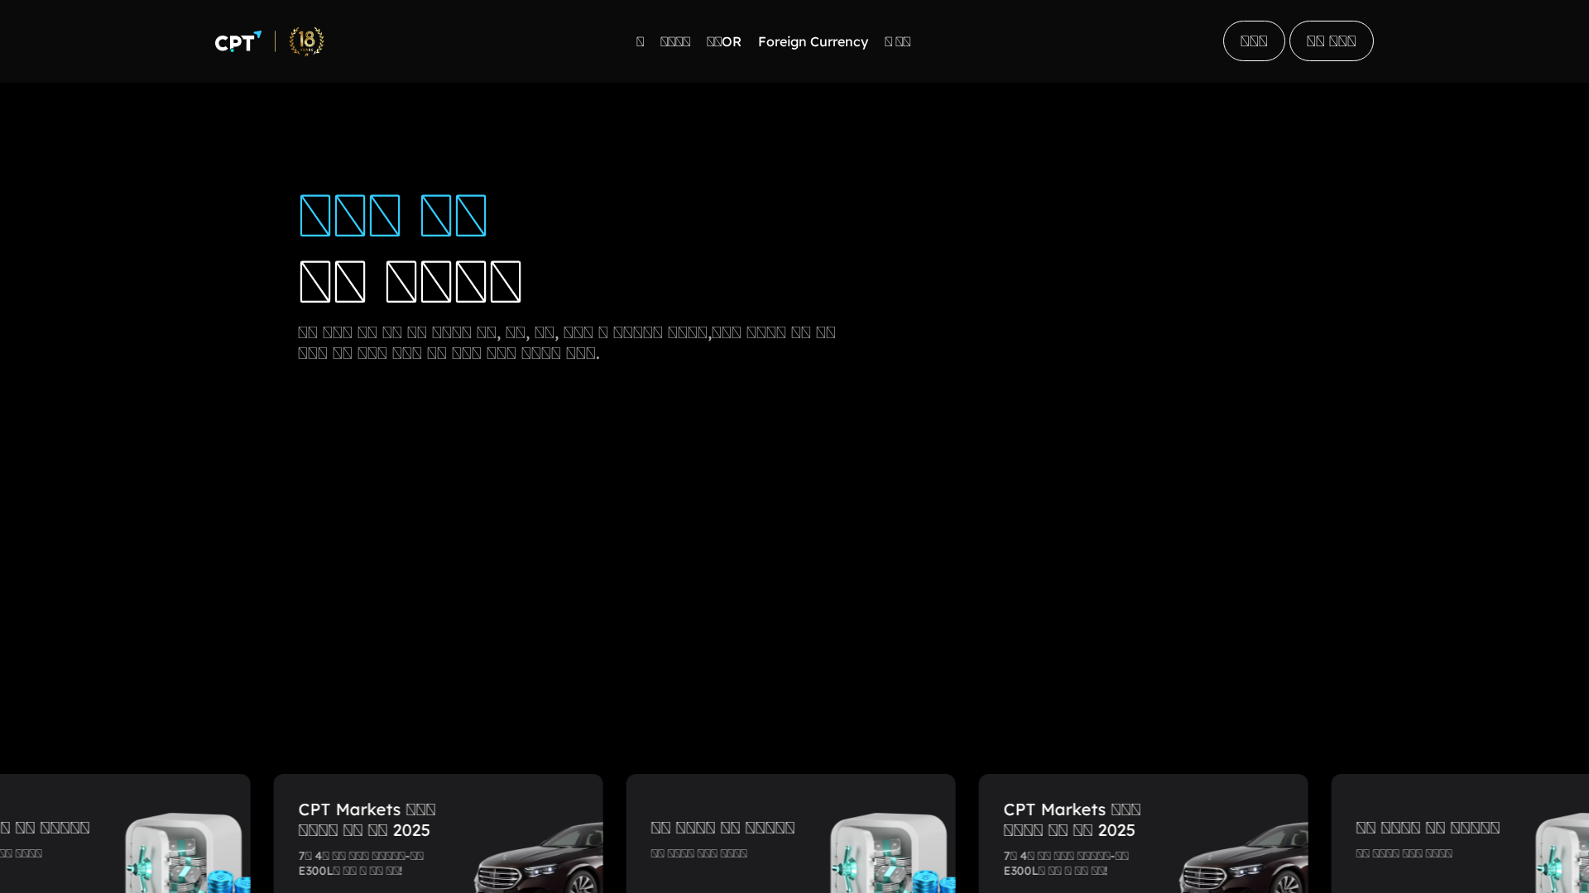
Task: Click the blue outlined hero headline
Action: coord(392,215)
